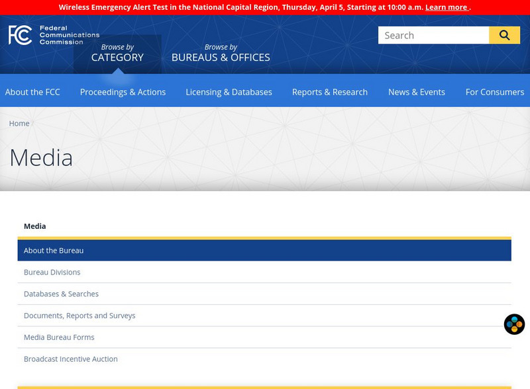The width and height of the screenshot is (530, 389).
Task: Click in the Search input field
Action: (434, 35)
